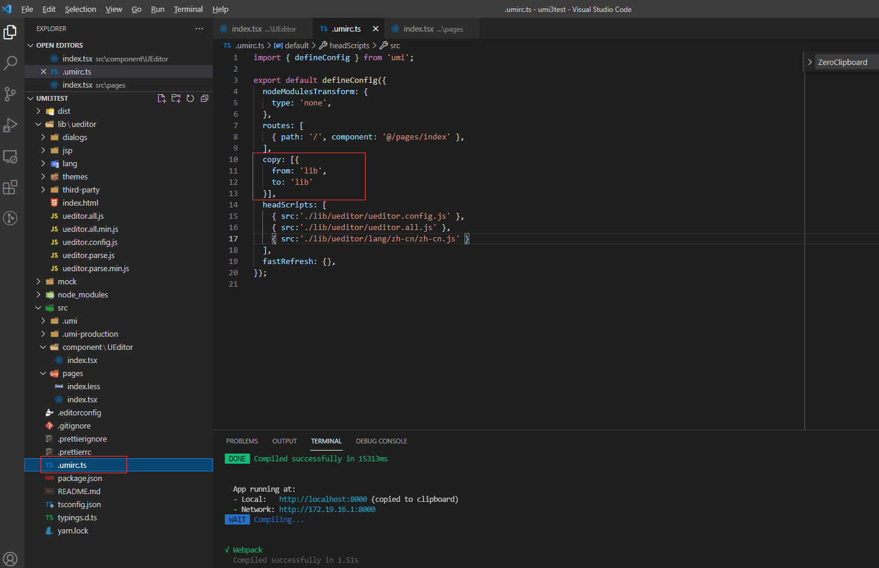The image size is (879, 568).
Task: Collapse the lib\ueditor folder
Action: [119, 124]
